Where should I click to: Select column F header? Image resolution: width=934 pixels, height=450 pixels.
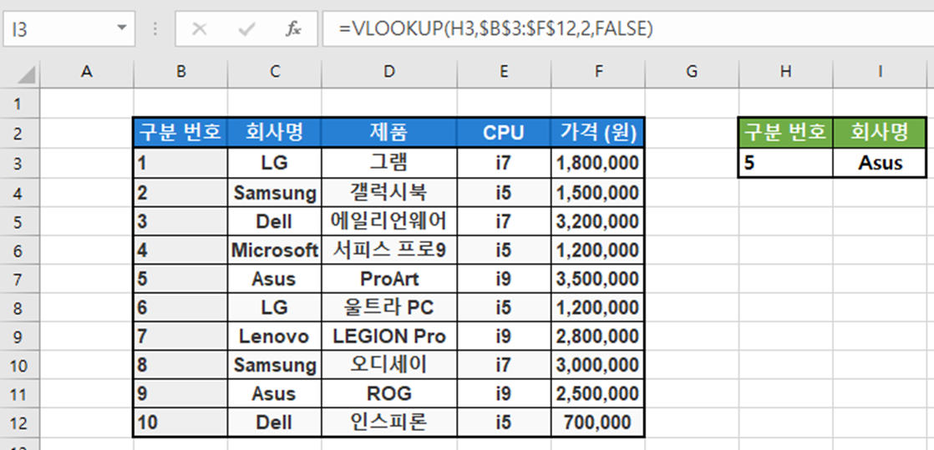tap(598, 73)
